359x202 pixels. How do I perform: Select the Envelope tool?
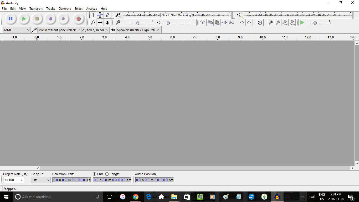click(x=100, y=15)
